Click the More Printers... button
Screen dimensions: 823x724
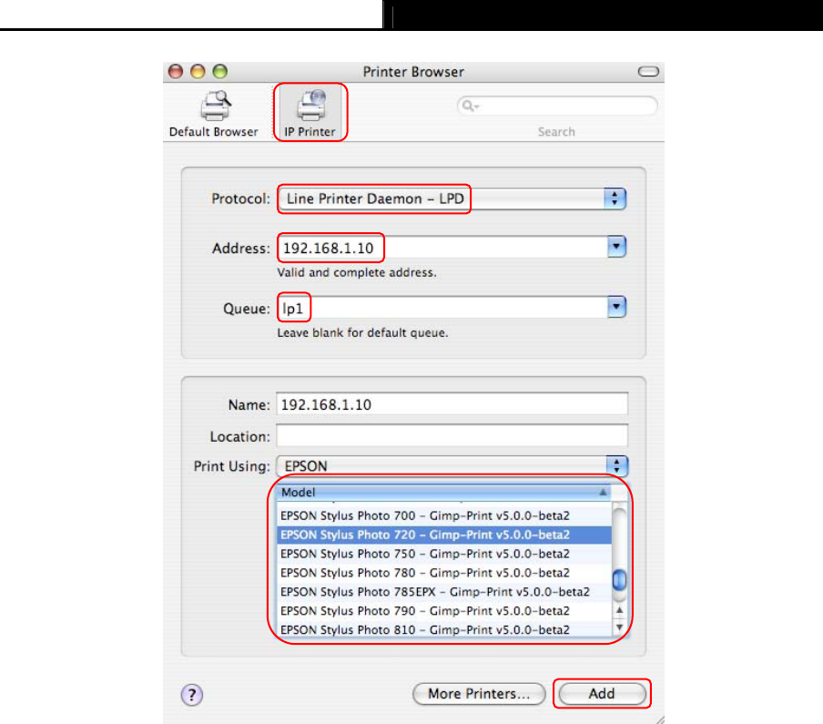coord(479,694)
